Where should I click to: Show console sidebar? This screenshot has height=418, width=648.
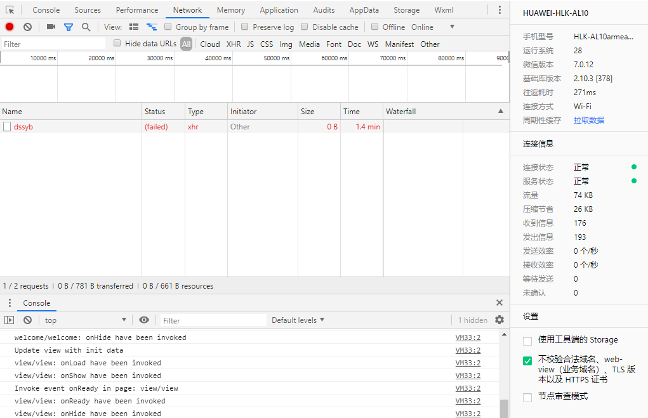click(x=9, y=320)
